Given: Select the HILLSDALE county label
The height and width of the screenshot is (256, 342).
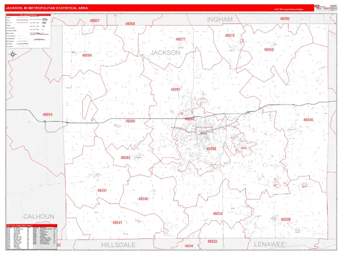Looking at the screenshot, I should tap(118, 245).
